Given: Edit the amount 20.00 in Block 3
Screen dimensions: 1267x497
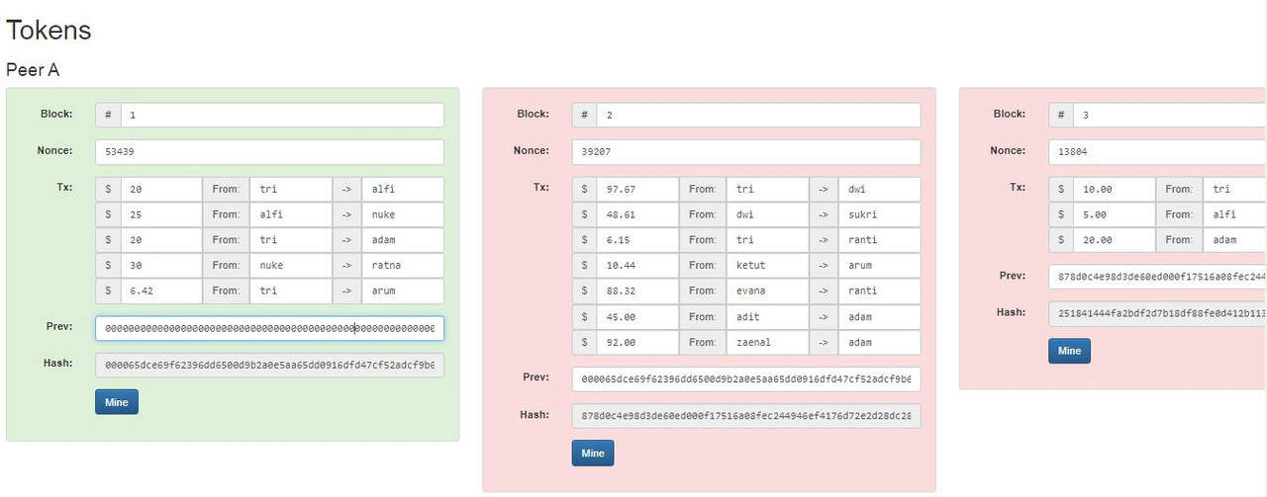Looking at the screenshot, I should click(1115, 239).
